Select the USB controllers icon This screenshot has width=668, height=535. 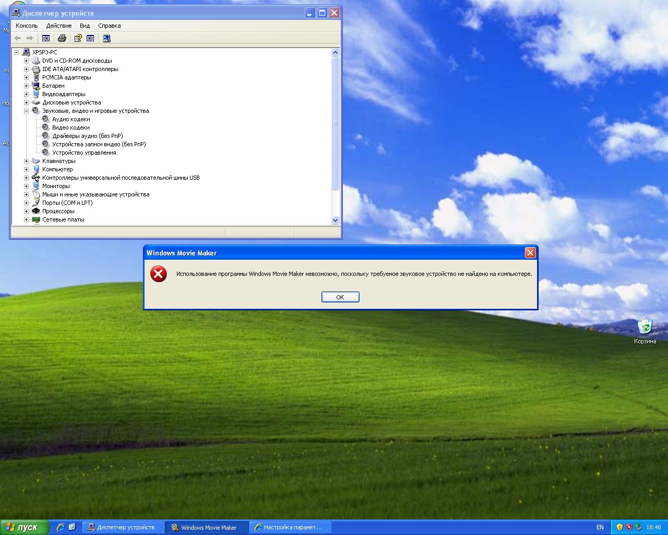pos(36,178)
